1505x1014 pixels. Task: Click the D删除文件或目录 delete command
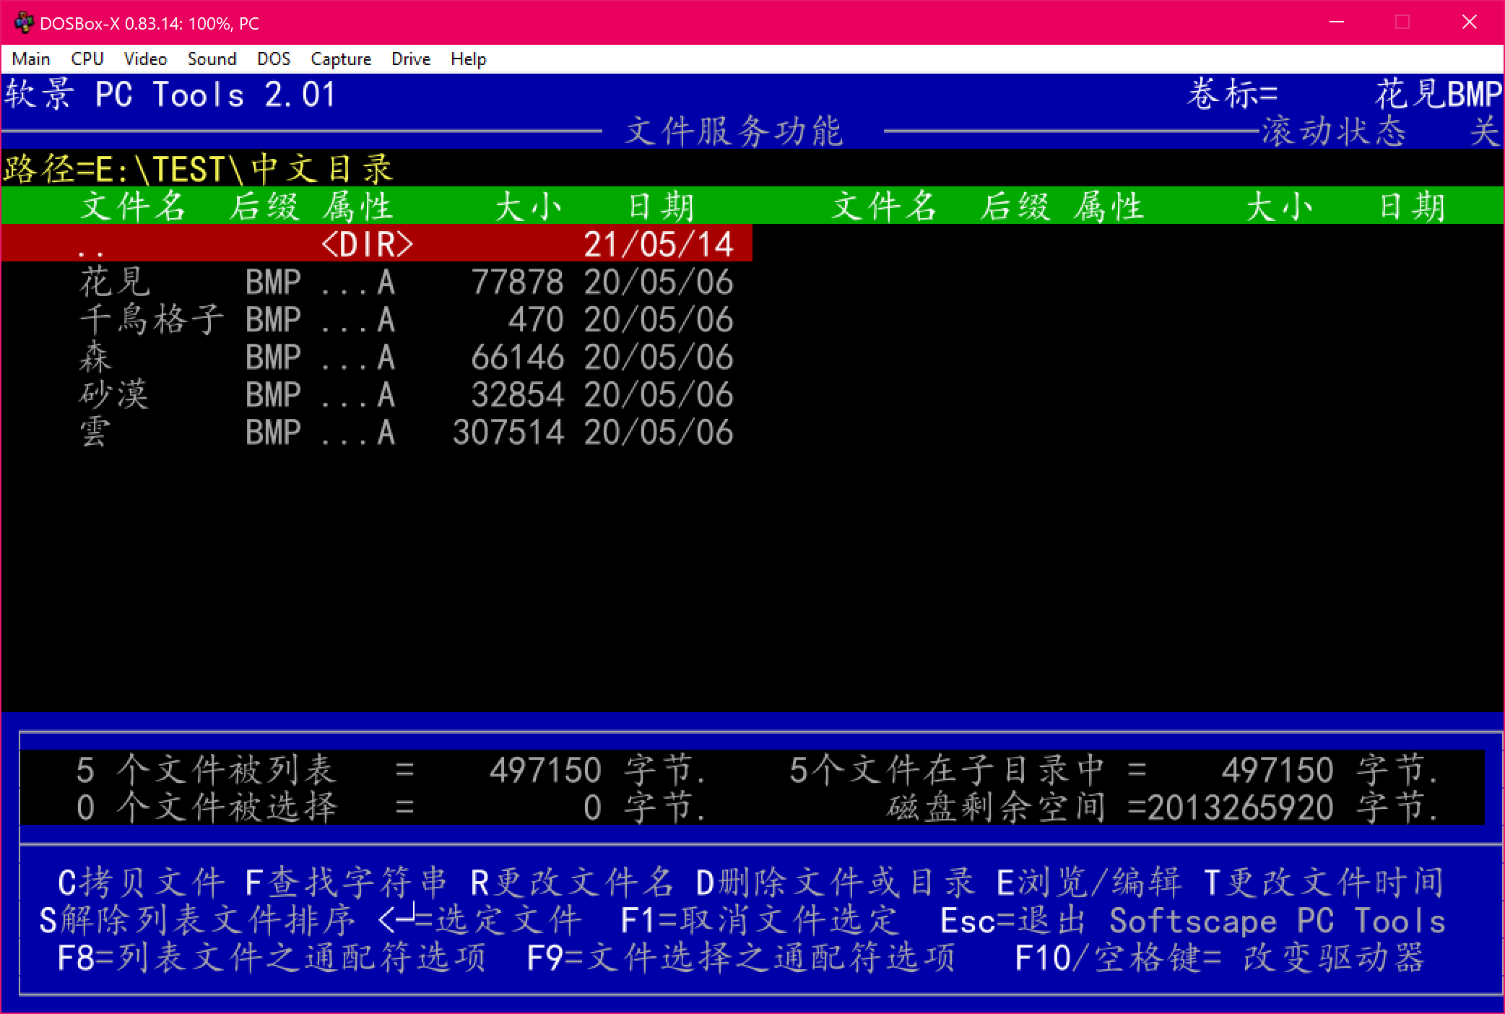pos(835,883)
